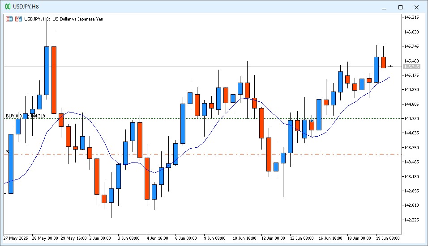The image size is (428, 246).
Task: Open the Depth of Market icon
Action: pos(9,19)
